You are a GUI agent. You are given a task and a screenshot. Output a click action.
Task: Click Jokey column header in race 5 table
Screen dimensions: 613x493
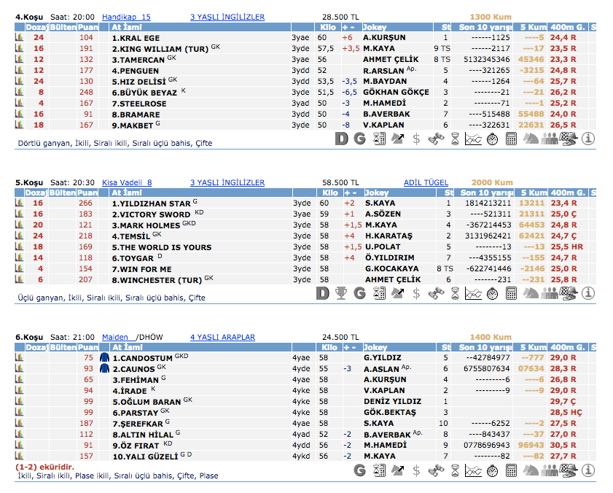(x=376, y=193)
